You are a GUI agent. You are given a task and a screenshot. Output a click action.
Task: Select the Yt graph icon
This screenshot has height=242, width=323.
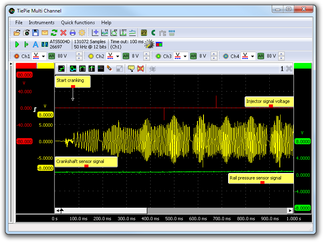(x=105, y=33)
